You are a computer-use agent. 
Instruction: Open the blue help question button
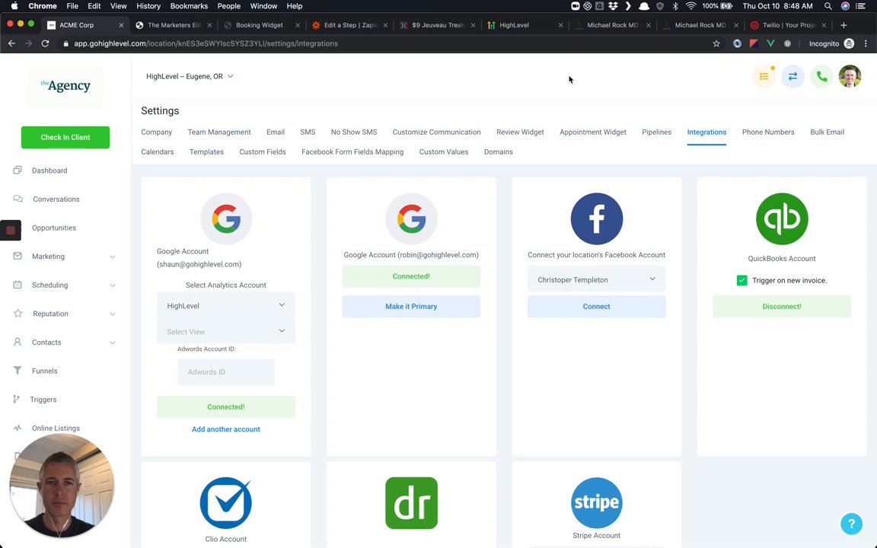tap(851, 524)
